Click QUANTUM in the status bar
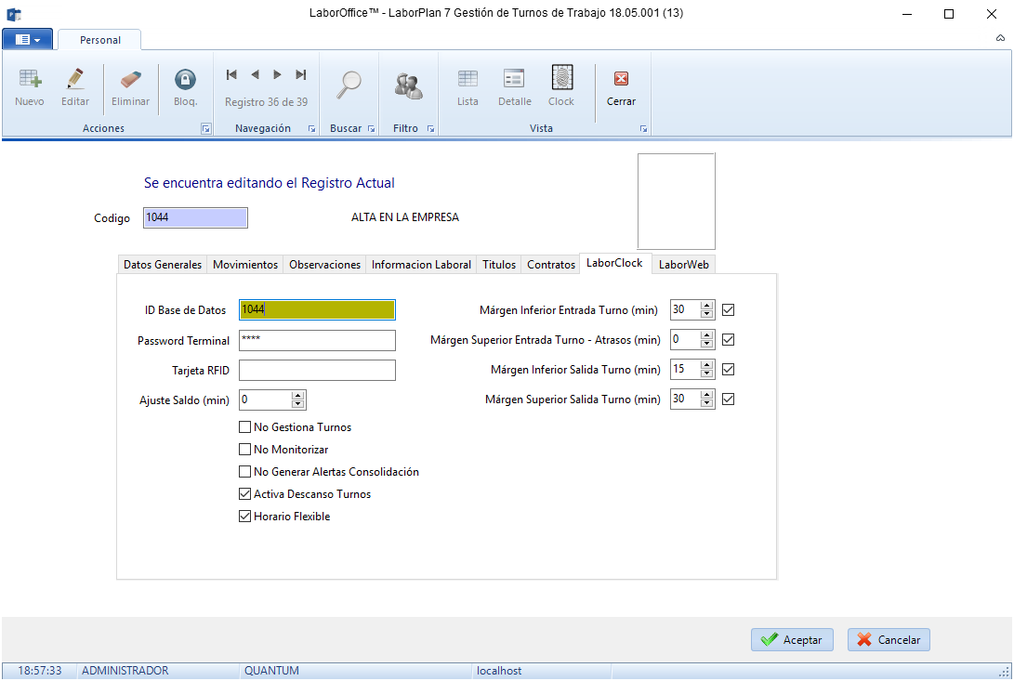This screenshot has width=1014, height=681. coord(271,671)
